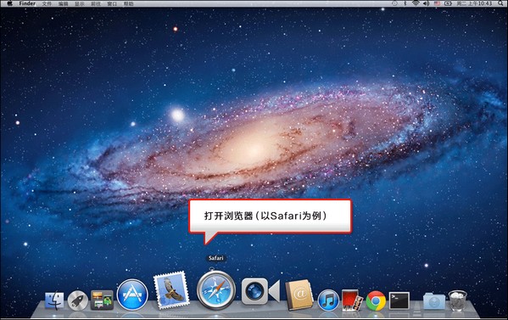The height and width of the screenshot is (320, 508).
Task: Open Mission Control in the Dock
Action: (x=102, y=300)
